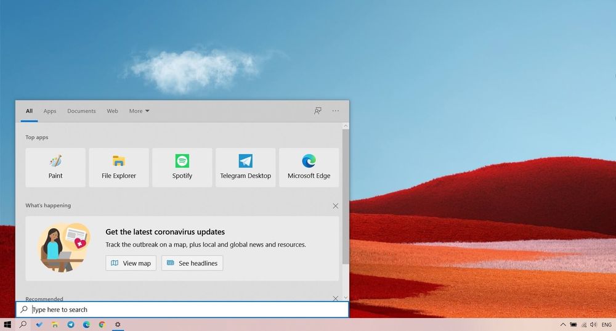Open Google Chrome on the taskbar

pyautogui.click(x=102, y=324)
